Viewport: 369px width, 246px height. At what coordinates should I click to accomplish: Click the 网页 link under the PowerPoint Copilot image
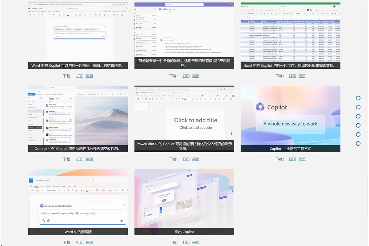[196, 159]
